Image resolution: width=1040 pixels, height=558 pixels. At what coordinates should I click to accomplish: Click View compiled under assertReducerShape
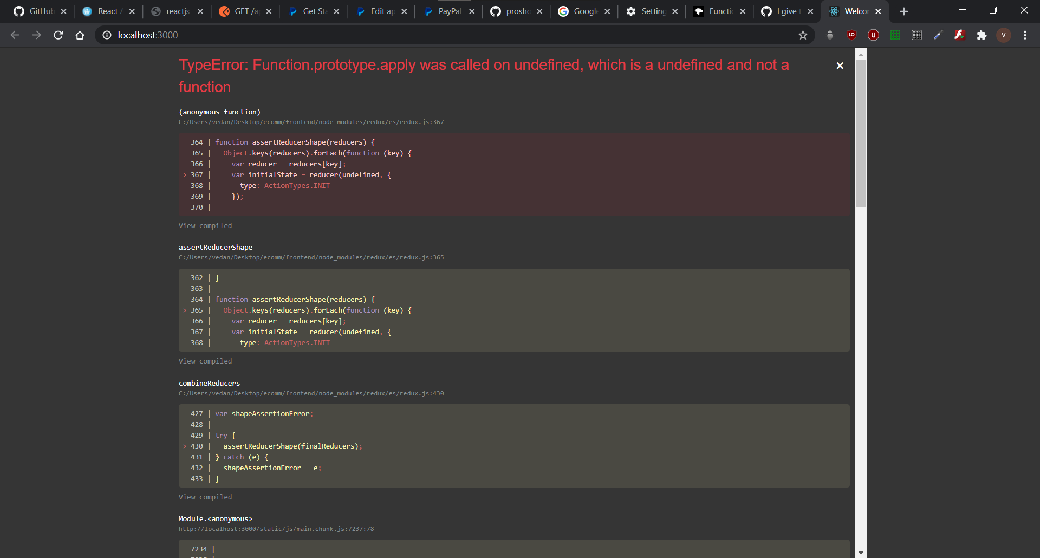[x=205, y=361]
